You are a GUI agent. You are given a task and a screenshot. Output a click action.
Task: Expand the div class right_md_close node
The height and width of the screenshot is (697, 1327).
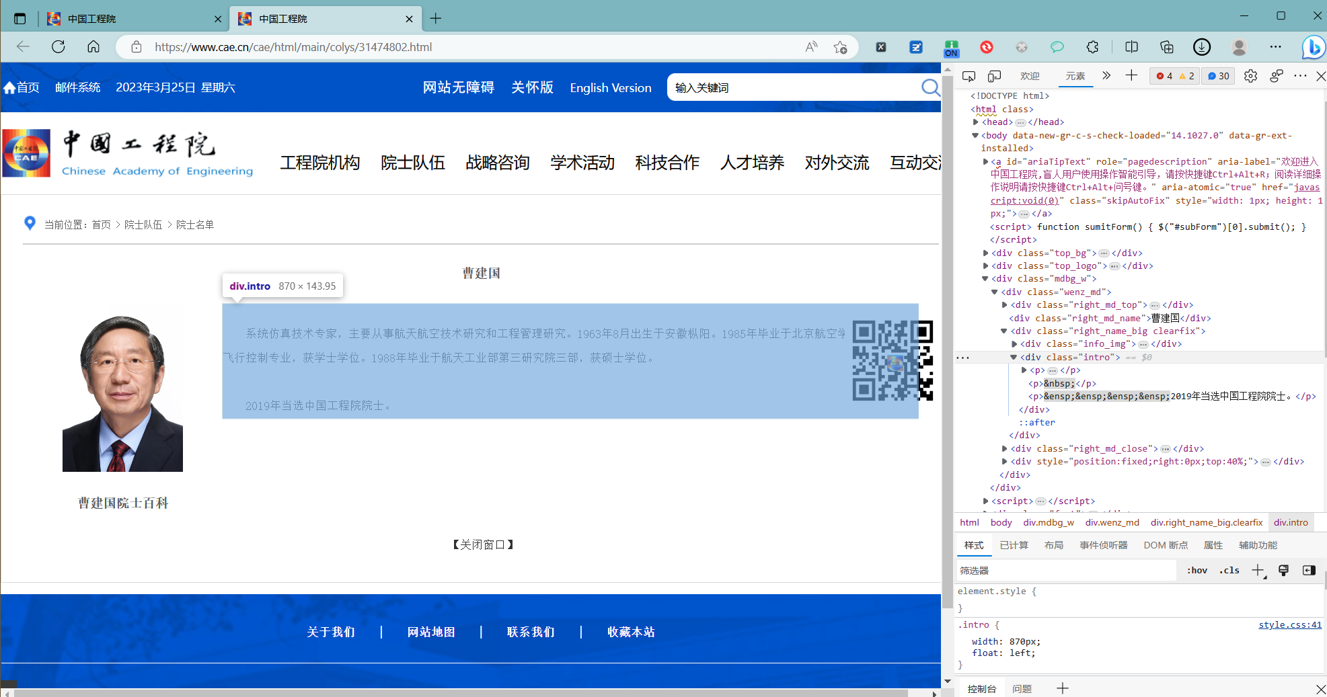coord(1005,449)
